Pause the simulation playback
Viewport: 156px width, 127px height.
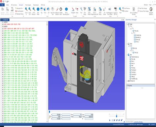click(112, 120)
